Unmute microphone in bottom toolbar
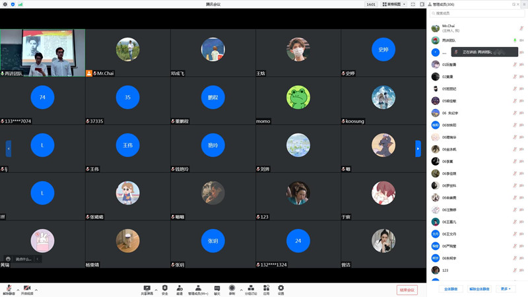This screenshot has width=528, height=297. (9, 290)
